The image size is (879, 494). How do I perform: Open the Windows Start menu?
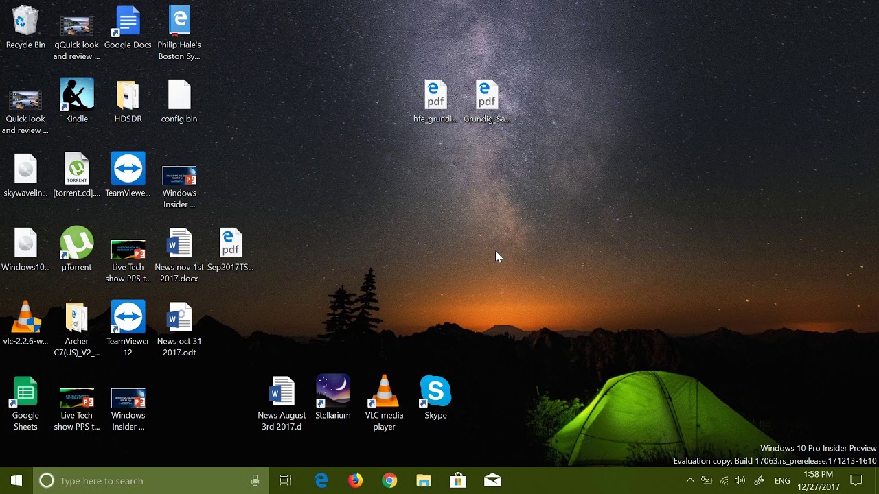[16, 480]
